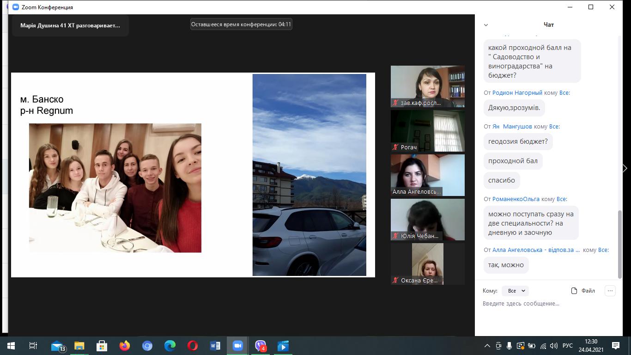Click the File attach button in chat
631x355 pixels.
tap(583, 291)
